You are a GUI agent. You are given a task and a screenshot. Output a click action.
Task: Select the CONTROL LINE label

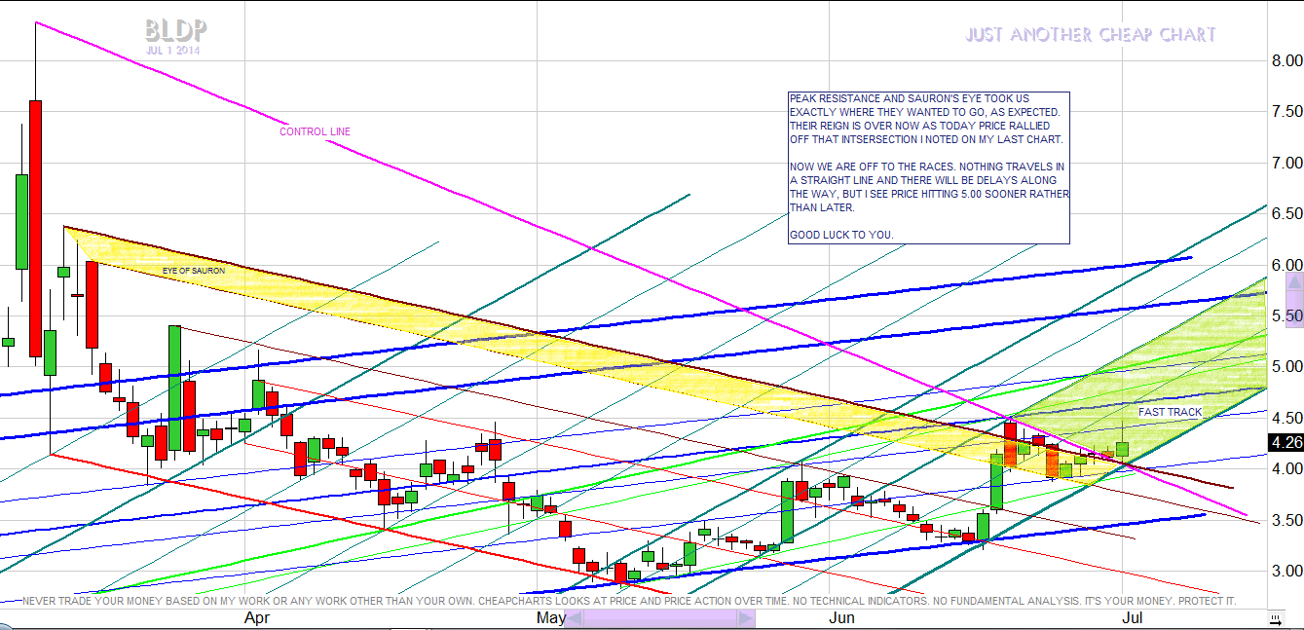click(x=315, y=131)
